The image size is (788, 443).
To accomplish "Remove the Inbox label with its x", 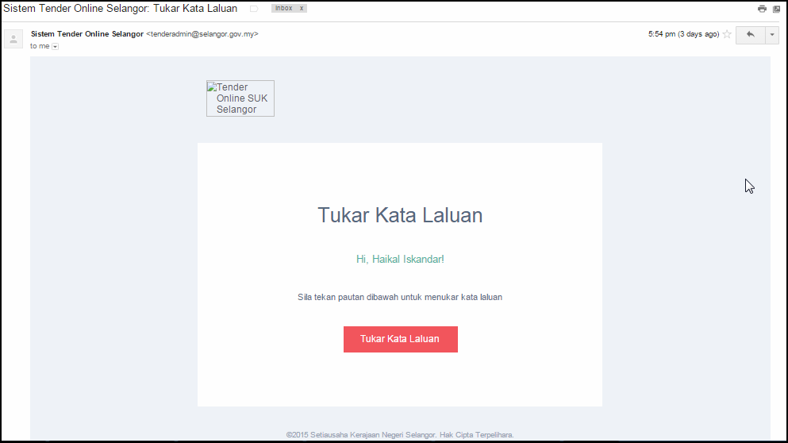I will tap(302, 8).
